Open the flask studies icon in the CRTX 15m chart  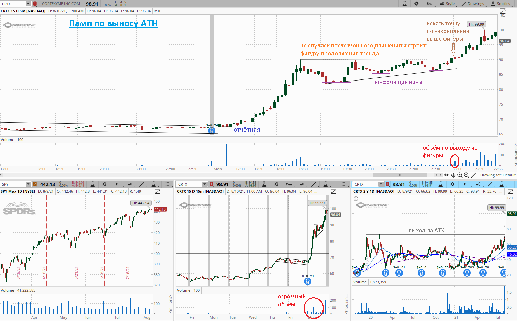click(264, 184)
